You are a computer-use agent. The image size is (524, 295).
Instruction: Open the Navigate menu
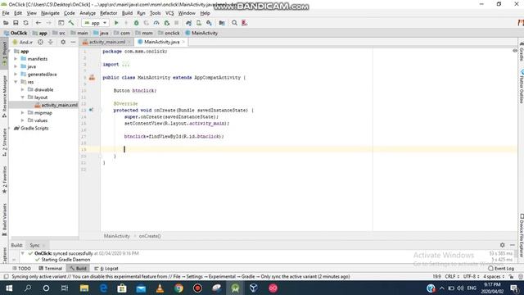50,13
